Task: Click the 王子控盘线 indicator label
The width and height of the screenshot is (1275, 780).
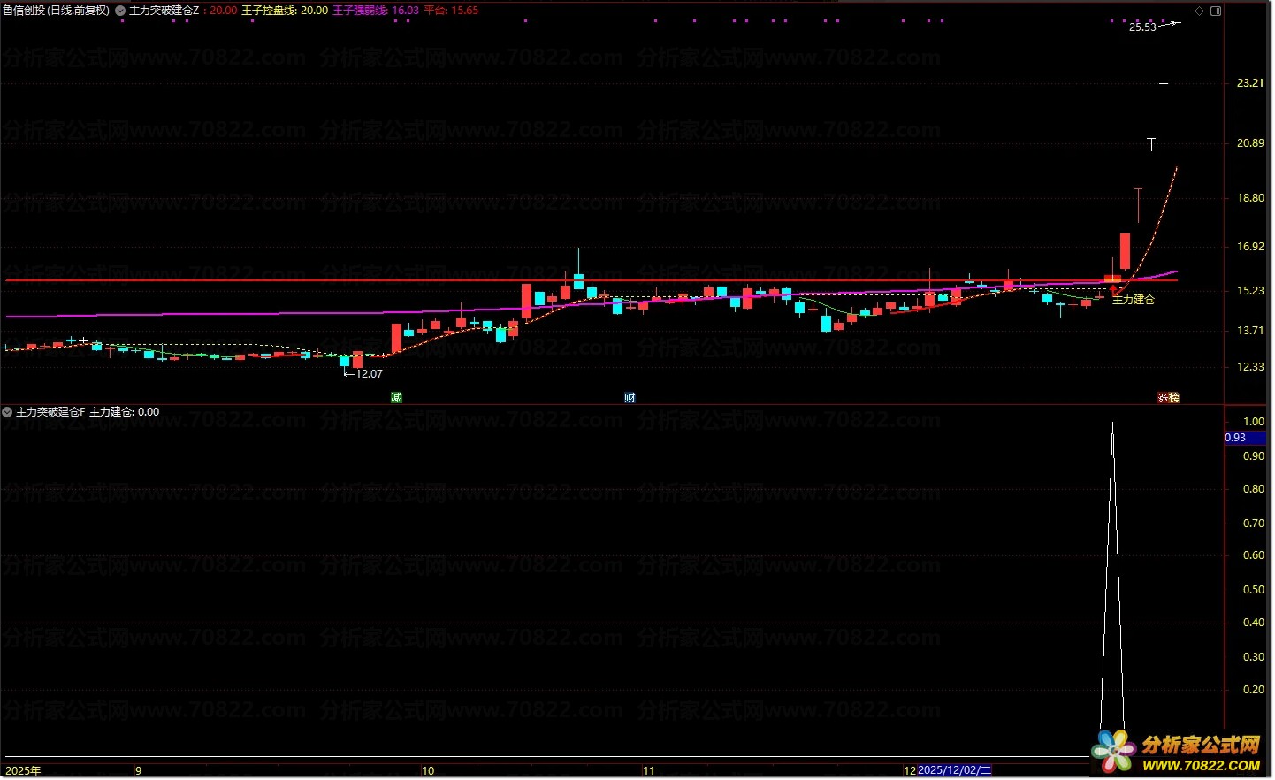Action: coord(285,11)
